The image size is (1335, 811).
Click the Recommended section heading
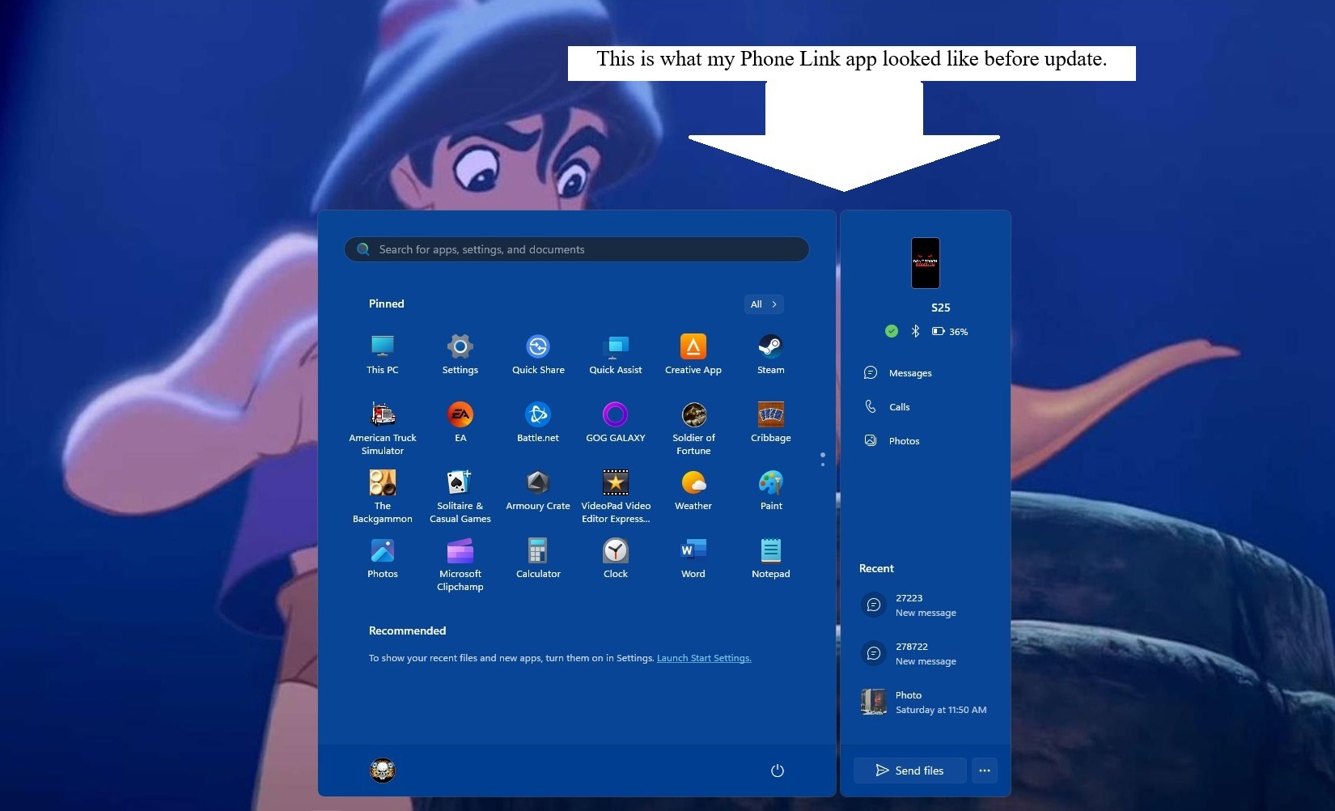click(x=408, y=631)
